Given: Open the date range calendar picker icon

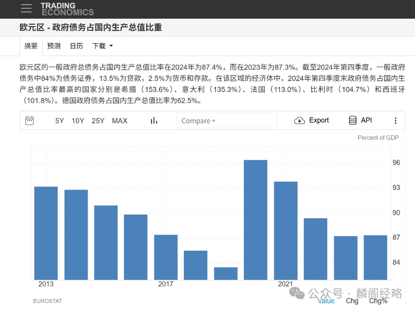Looking at the screenshot, I should pyautogui.click(x=29, y=120).
